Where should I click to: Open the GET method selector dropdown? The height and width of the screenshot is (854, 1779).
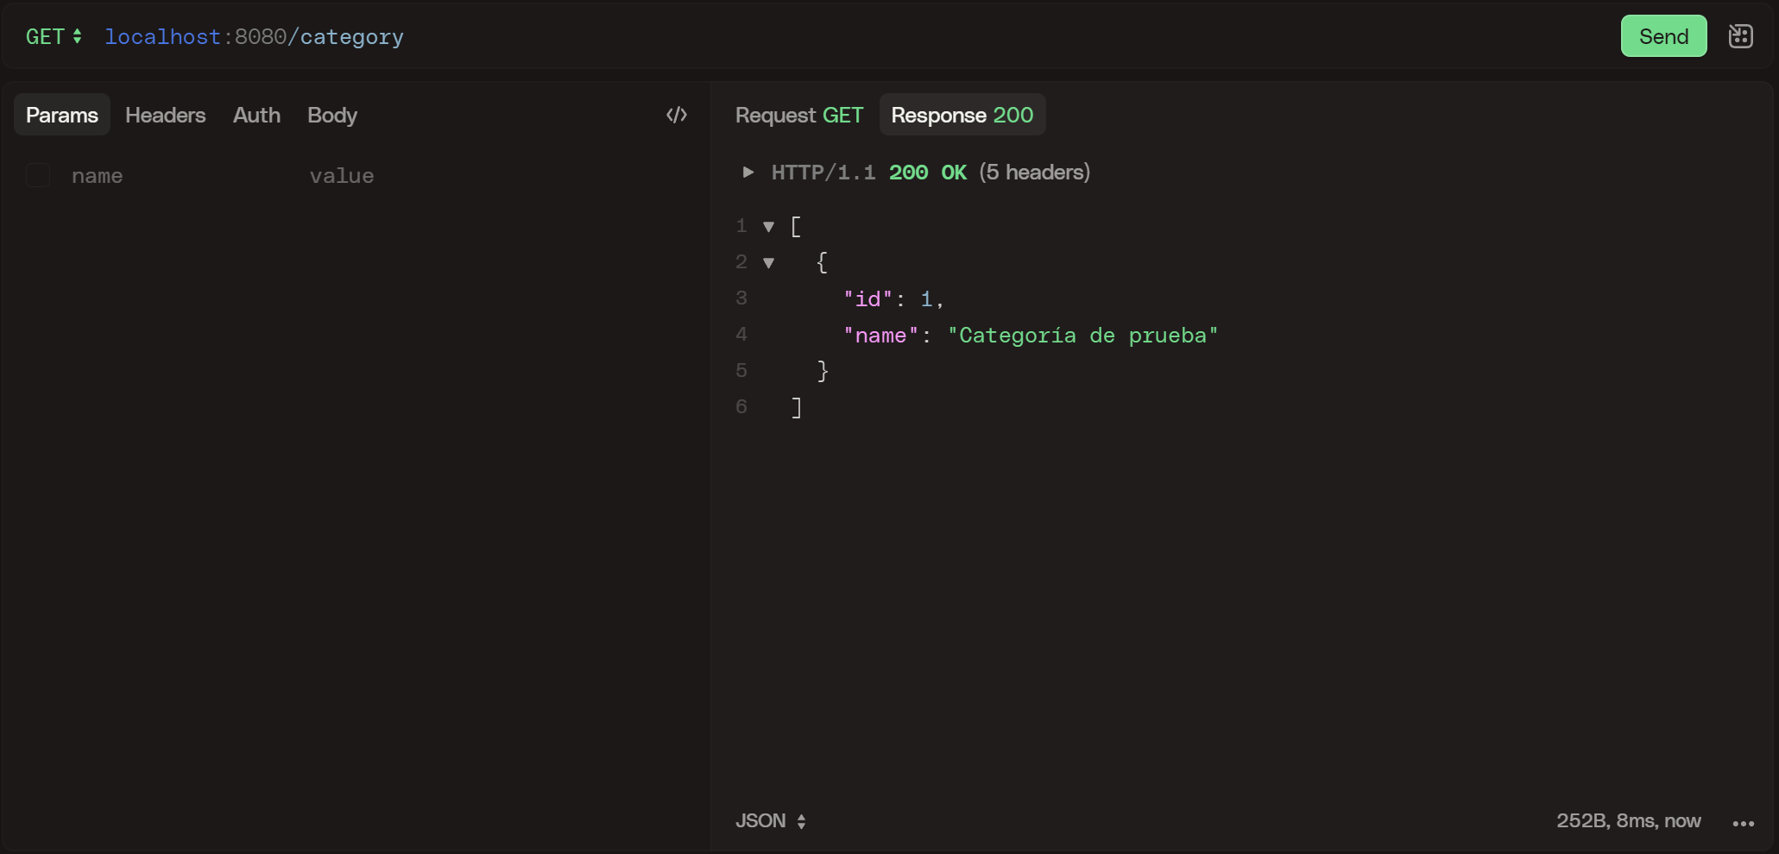[54, 36]
